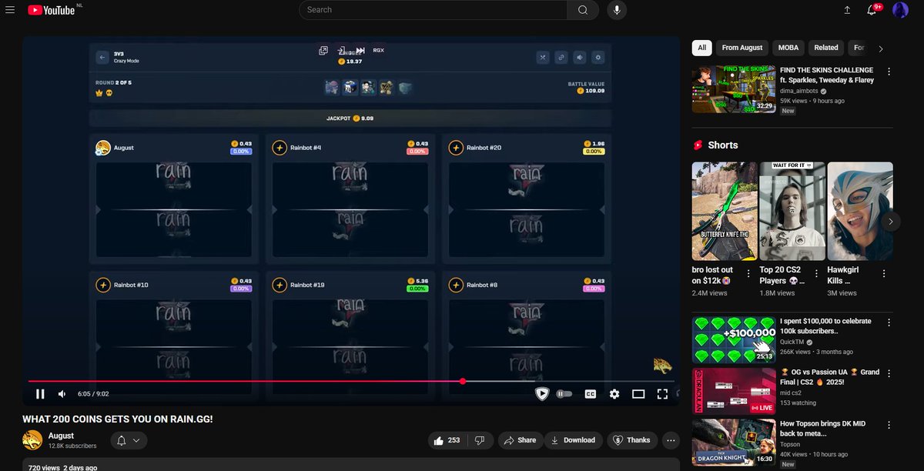
Task: Click the back arrow in battle header
Action: [x=102, y=57]
